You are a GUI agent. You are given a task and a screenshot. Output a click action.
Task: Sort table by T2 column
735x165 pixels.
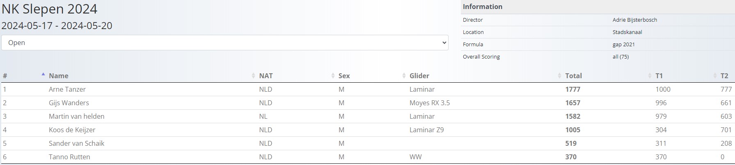click(724, 76)
